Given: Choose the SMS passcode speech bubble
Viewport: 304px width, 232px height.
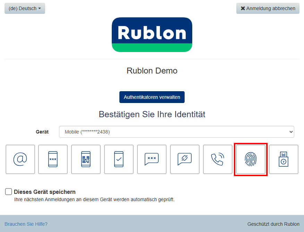Looking at the screenshot, I should point(152,159).
